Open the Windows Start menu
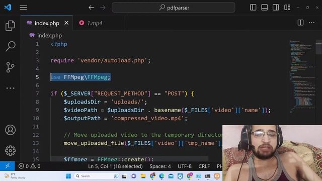322x181 pixels. pyautogui.click(x=68, y=176)
